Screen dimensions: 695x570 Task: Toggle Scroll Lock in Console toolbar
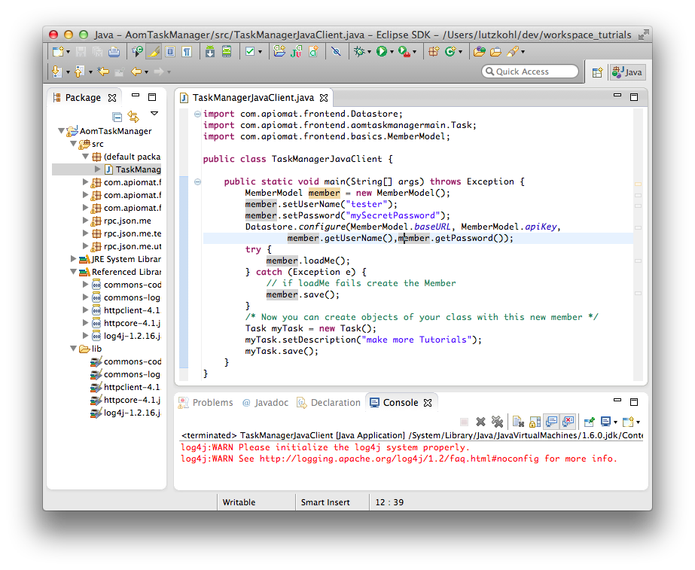(535, 422)
